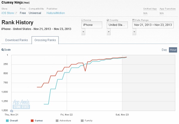Click the Adventure legend label
Image resolution: width=179 pixels, height=124 pixels.
pos(65,121)
